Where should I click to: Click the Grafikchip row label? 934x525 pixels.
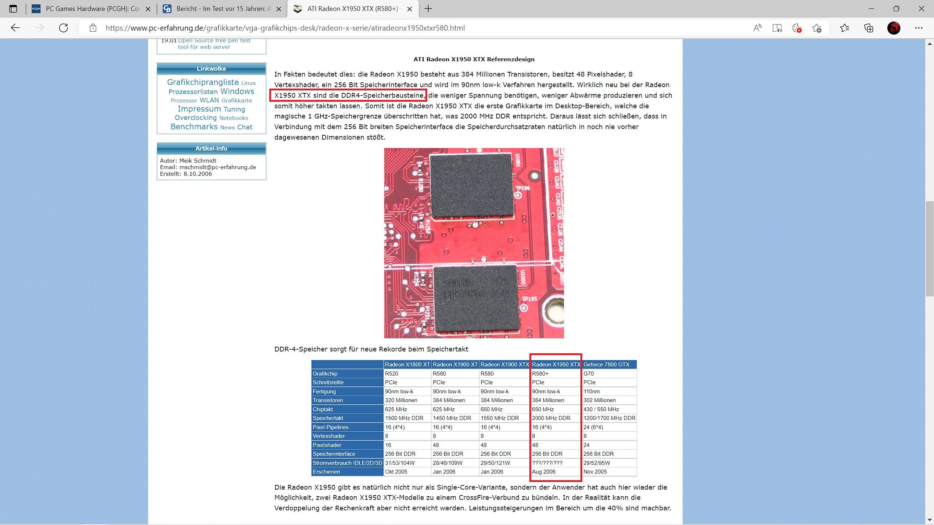click(347, 374)
